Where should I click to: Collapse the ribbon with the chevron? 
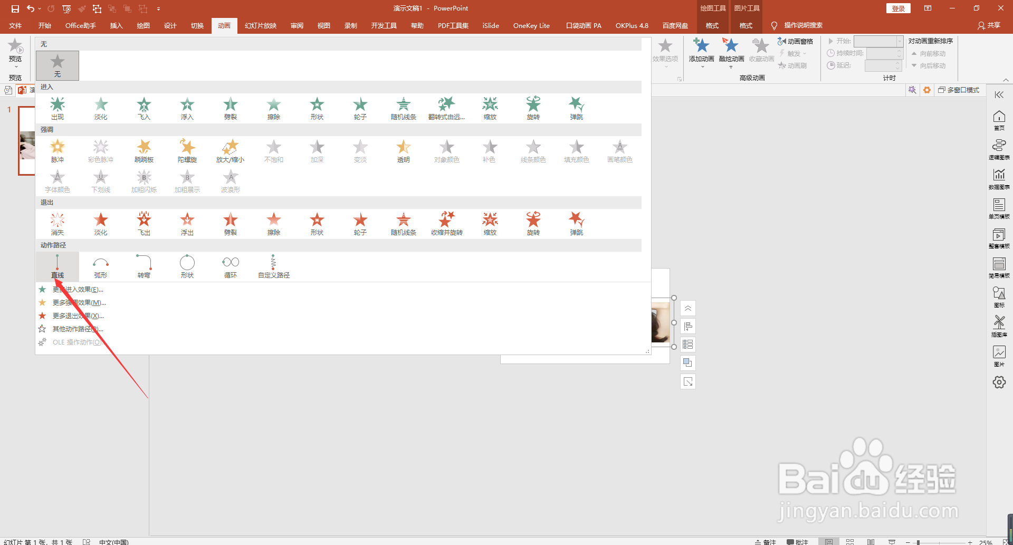[1006, 80]
